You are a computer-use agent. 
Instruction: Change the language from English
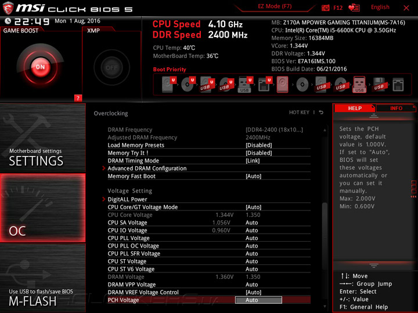pyautogui.click(x=380, y=7)
